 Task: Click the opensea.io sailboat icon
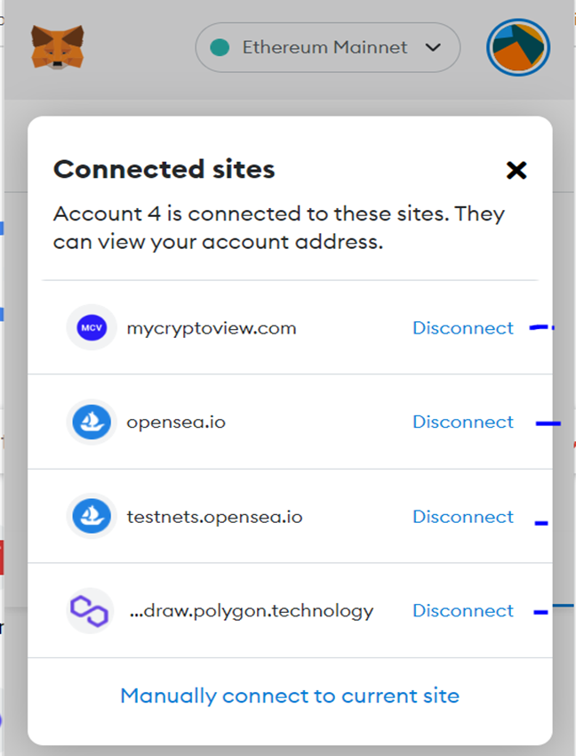pyautogui.click(x=92, y=422)
